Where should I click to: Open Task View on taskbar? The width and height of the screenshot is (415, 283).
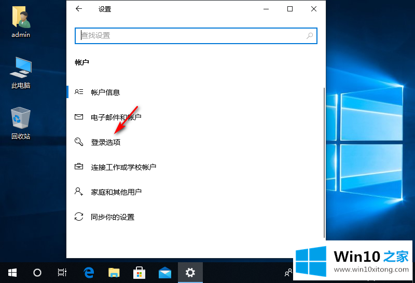point(62,273)
